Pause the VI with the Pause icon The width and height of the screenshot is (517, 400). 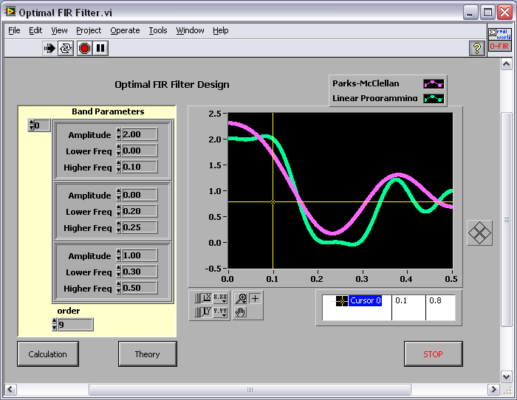(101, 48)
